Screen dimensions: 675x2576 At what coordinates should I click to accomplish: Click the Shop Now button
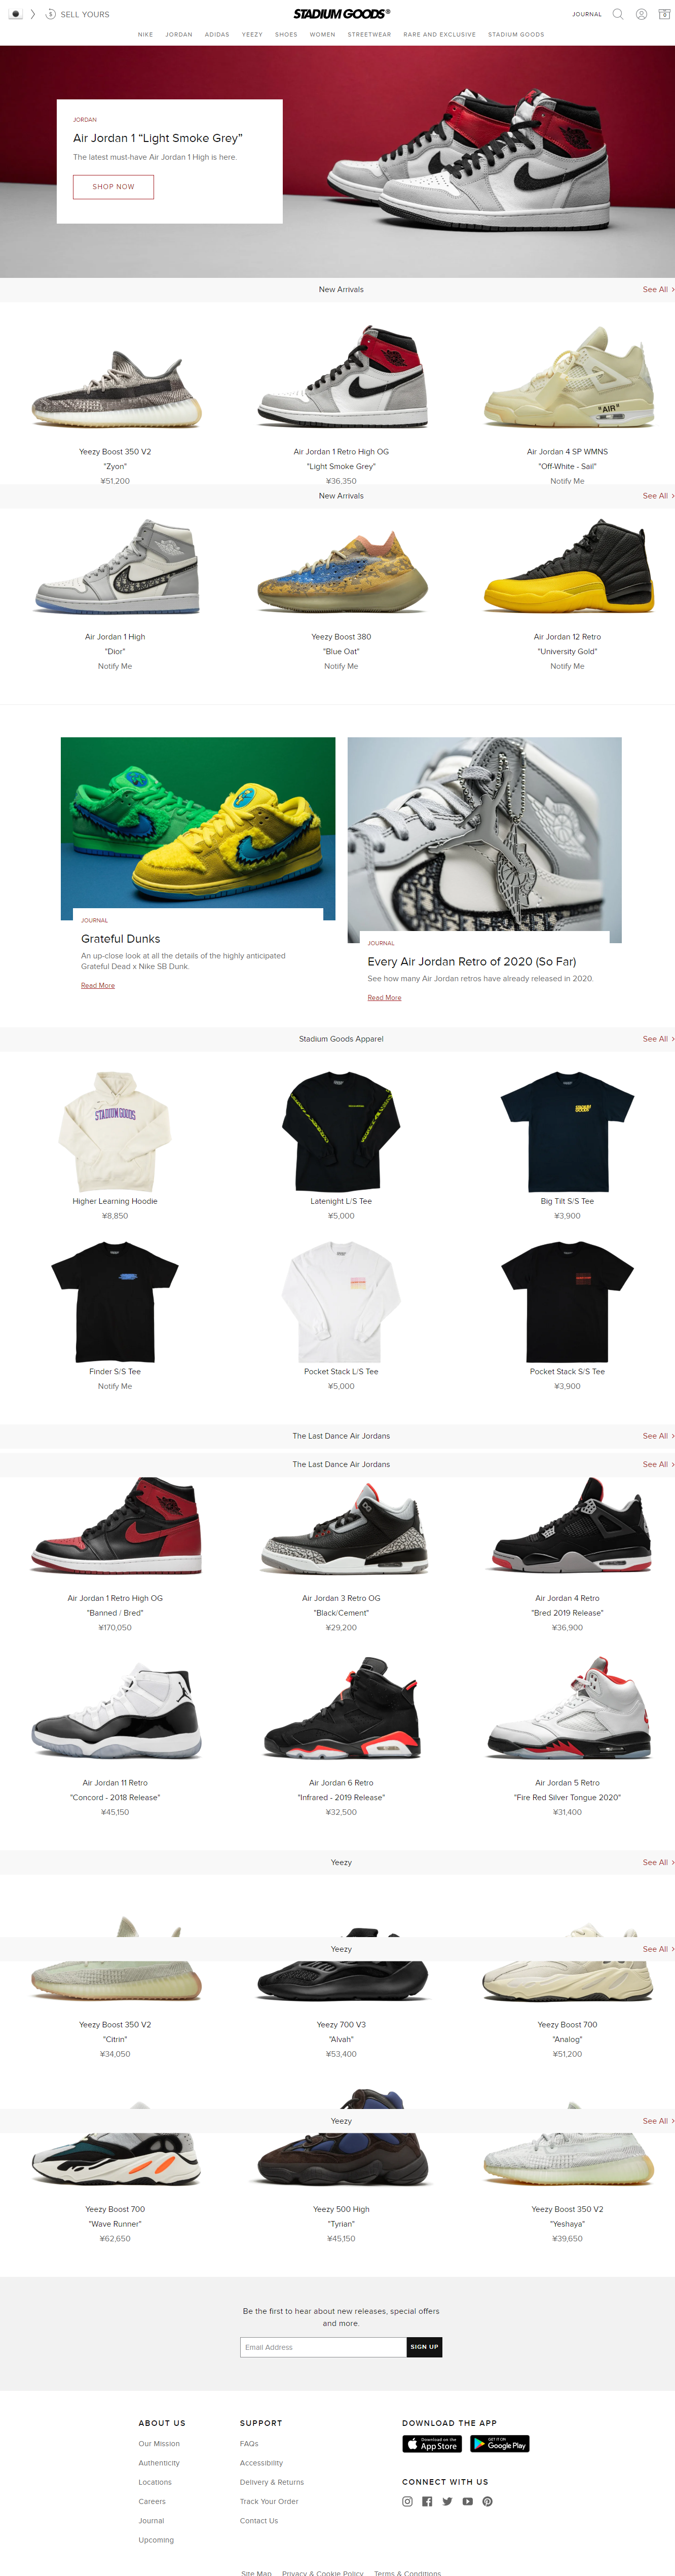point(113,187)
